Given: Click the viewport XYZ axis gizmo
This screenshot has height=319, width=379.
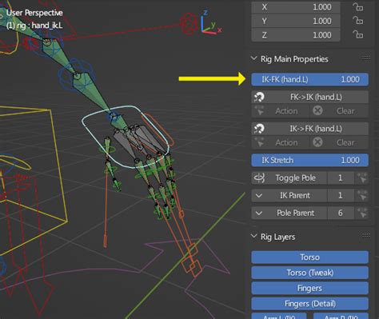Looking at the screenshot, I should 211,23.
